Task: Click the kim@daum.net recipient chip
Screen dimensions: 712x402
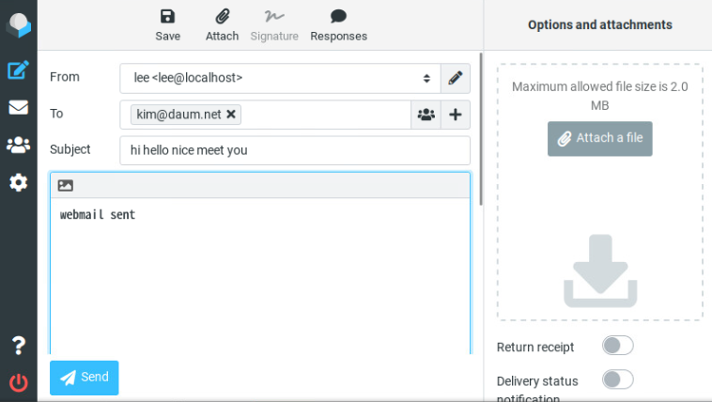Action: click(x=186, y=115)
